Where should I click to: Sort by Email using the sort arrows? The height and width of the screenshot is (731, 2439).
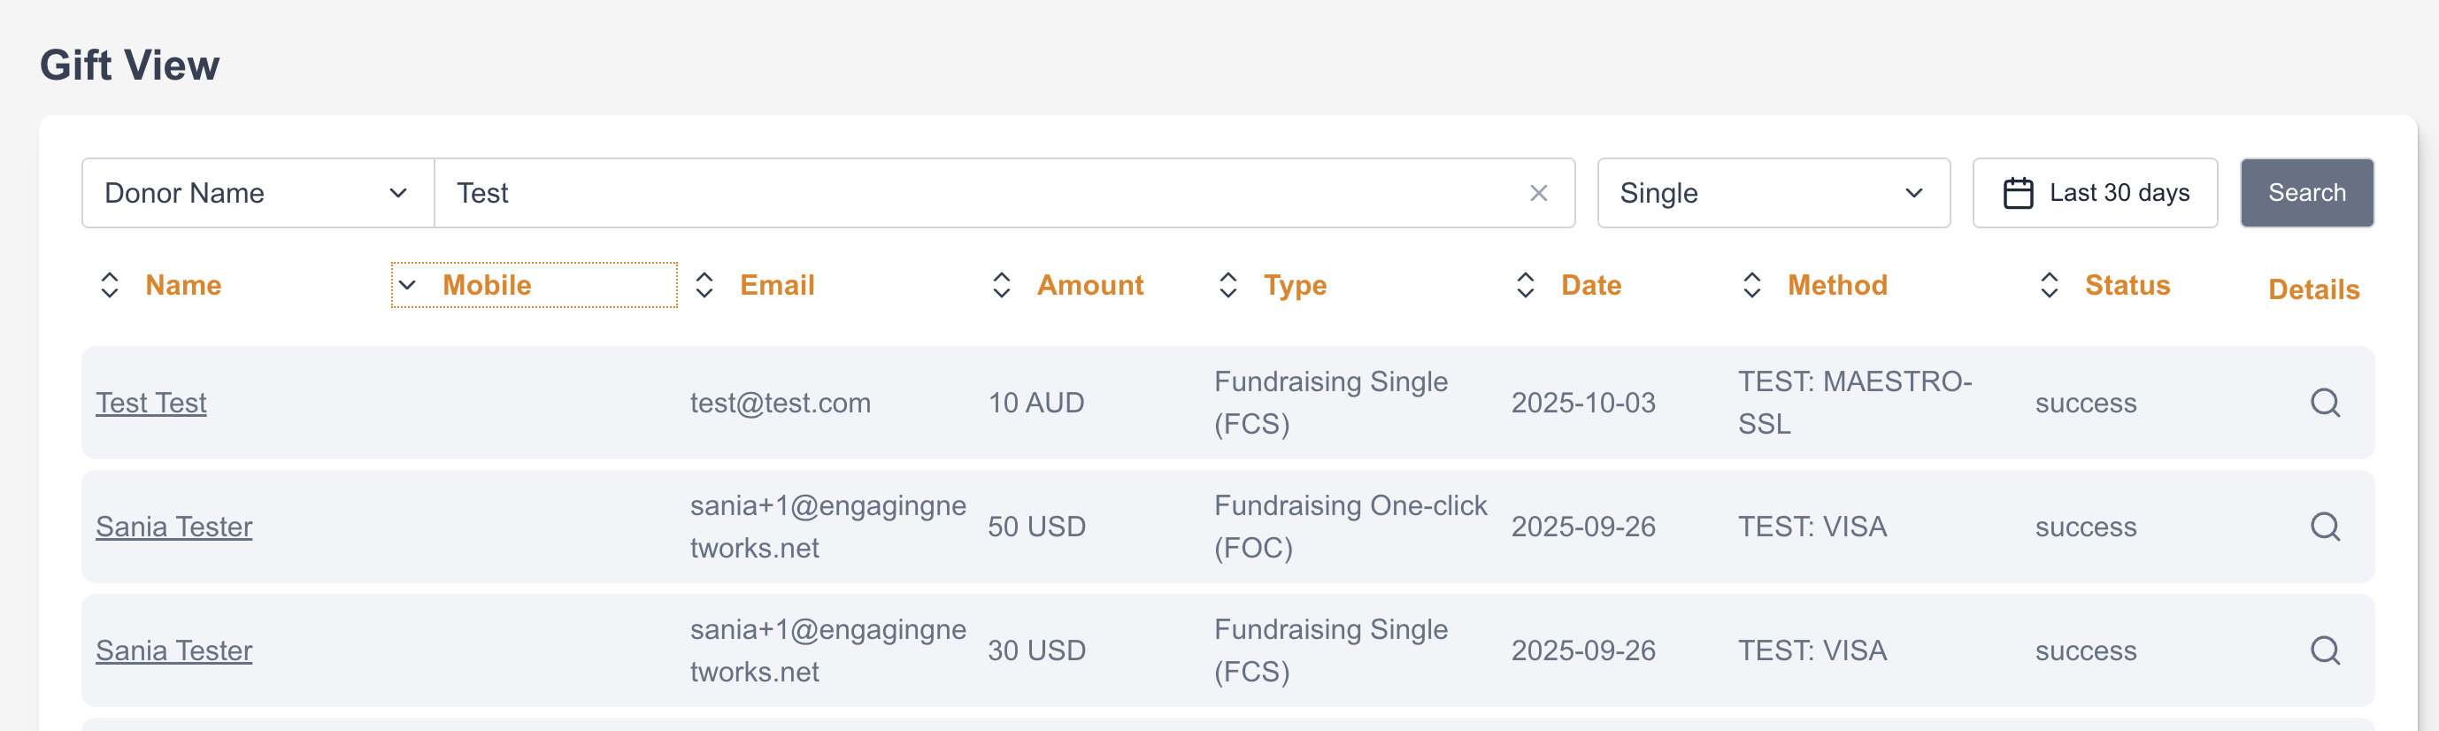704,285
